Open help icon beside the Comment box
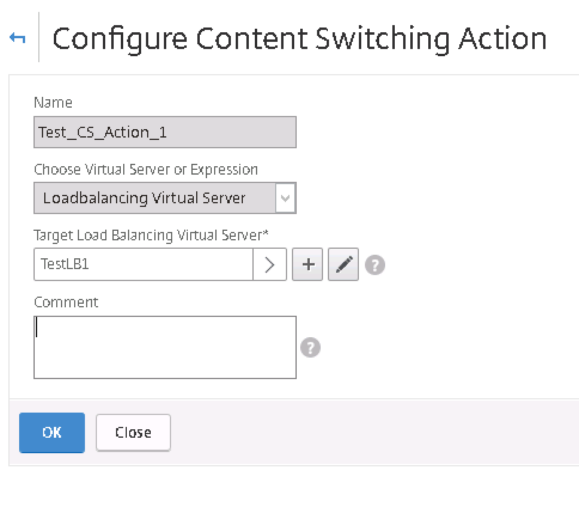 pyautogui.click(x=310, y=347)
